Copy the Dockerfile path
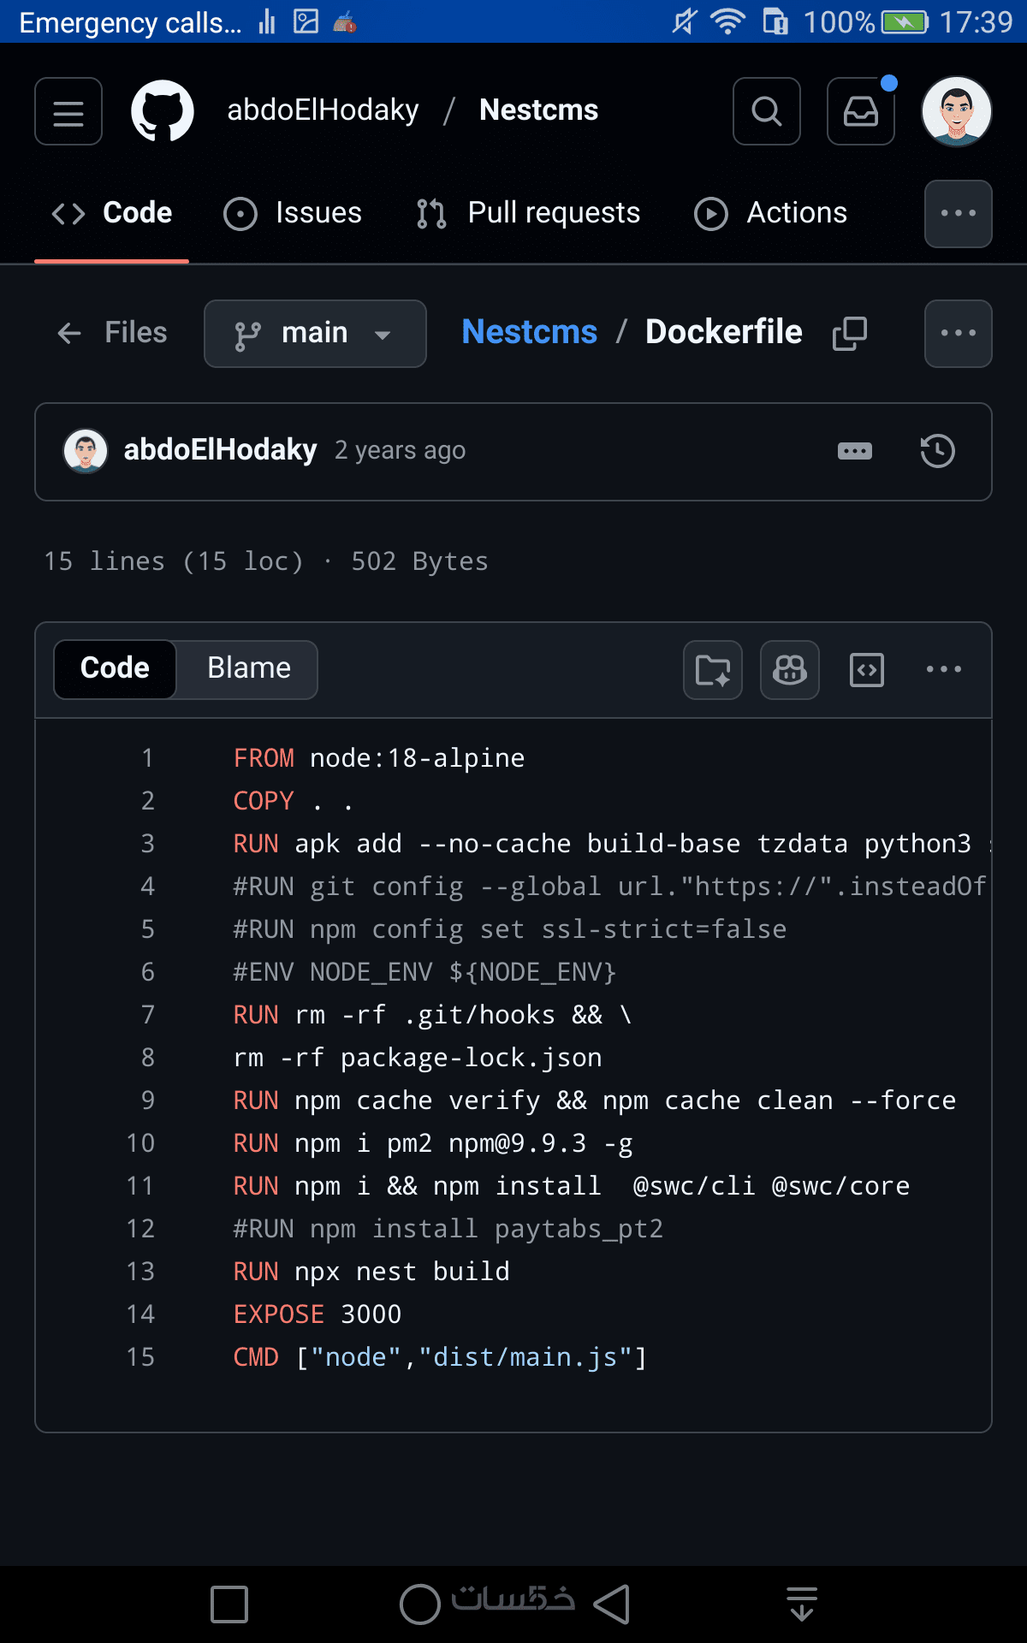The height and width of the screenshot is (1643, 1027). click(x=850, y=333)
